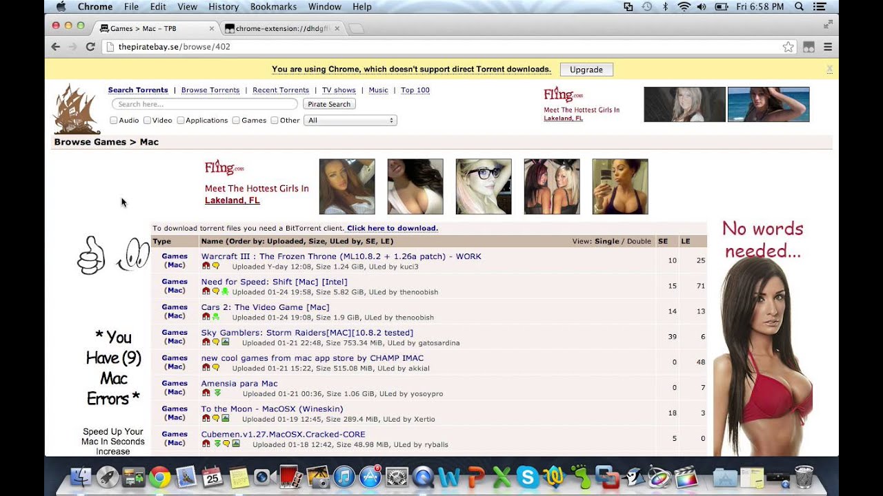The height and width of the screenshot is (496, 883).
Task: Open the App Store dock icon
Action: tap(370, 477)
